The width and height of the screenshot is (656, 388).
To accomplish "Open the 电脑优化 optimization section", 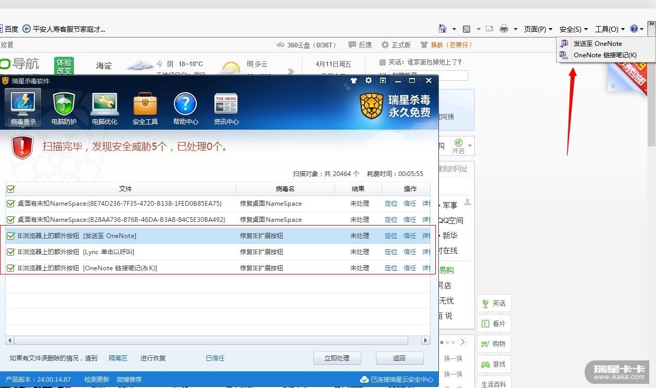I will point(105,108).
